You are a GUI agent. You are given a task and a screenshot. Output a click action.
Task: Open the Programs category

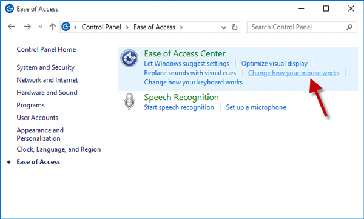pyautogui.click(x=30, y=105)
